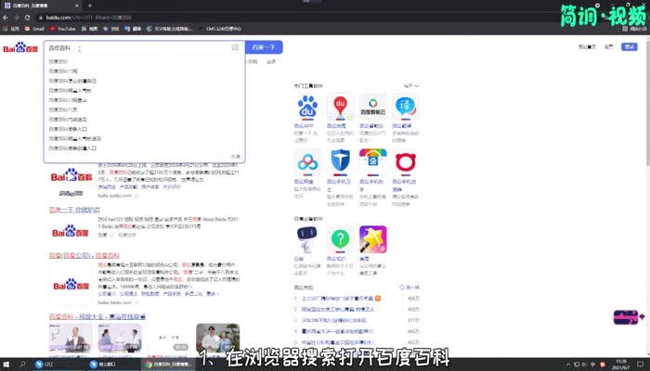This screenshot has height=371, width=650.
Task: Open the 百度一下，你就知道 result link
Action: coord(72,211)
